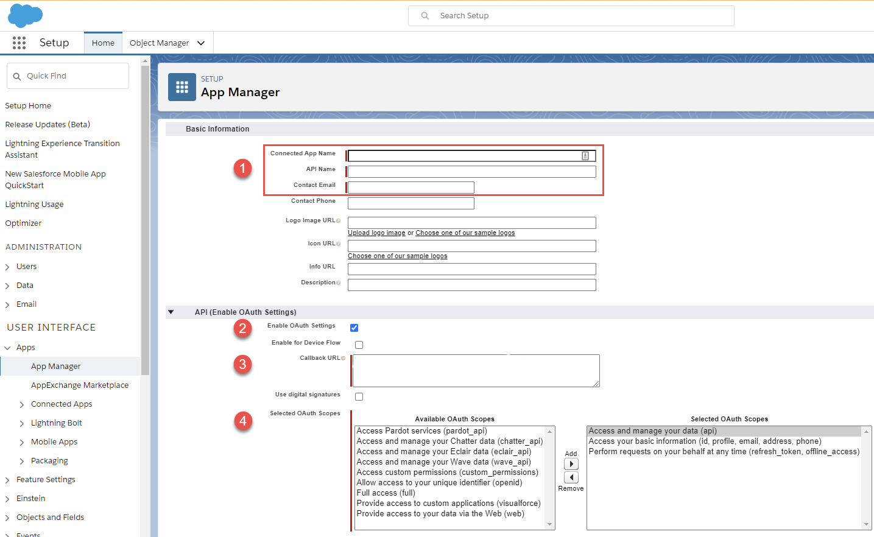Click the Icon URL field

(471, 246)
